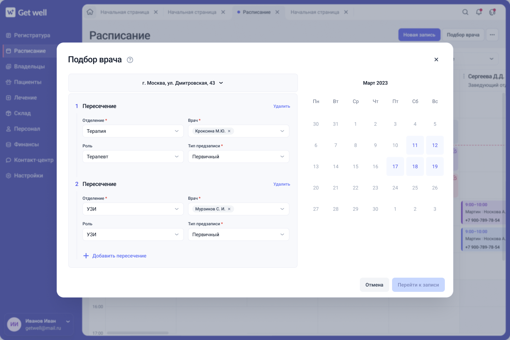Viewport: 510px width, 340px height.
Task: Expand first Тип предзаписи Первичный dropdown
Action: 239,157
